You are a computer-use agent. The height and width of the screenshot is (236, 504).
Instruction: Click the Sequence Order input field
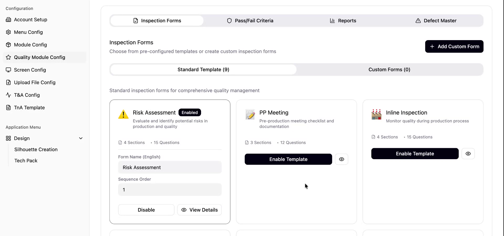click(170, 190)
